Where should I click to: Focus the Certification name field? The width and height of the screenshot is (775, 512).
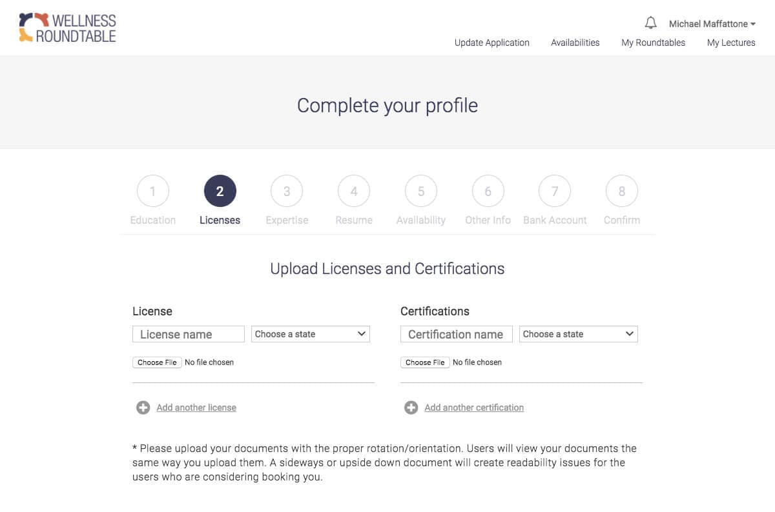(457, 334)
